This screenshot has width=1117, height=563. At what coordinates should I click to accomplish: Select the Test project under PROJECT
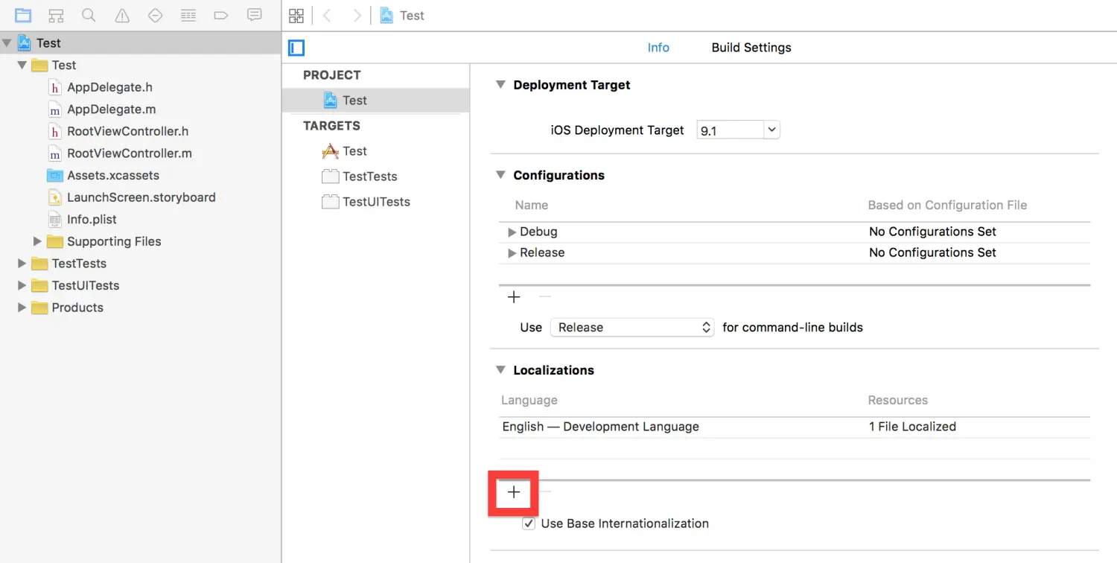375,101
